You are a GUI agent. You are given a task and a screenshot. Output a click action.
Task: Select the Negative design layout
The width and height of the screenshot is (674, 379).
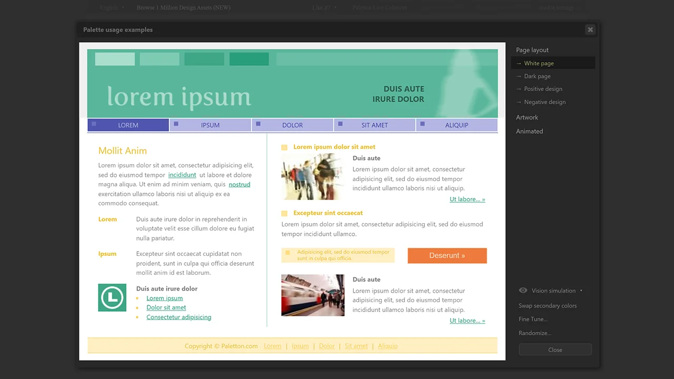(544, 102)
